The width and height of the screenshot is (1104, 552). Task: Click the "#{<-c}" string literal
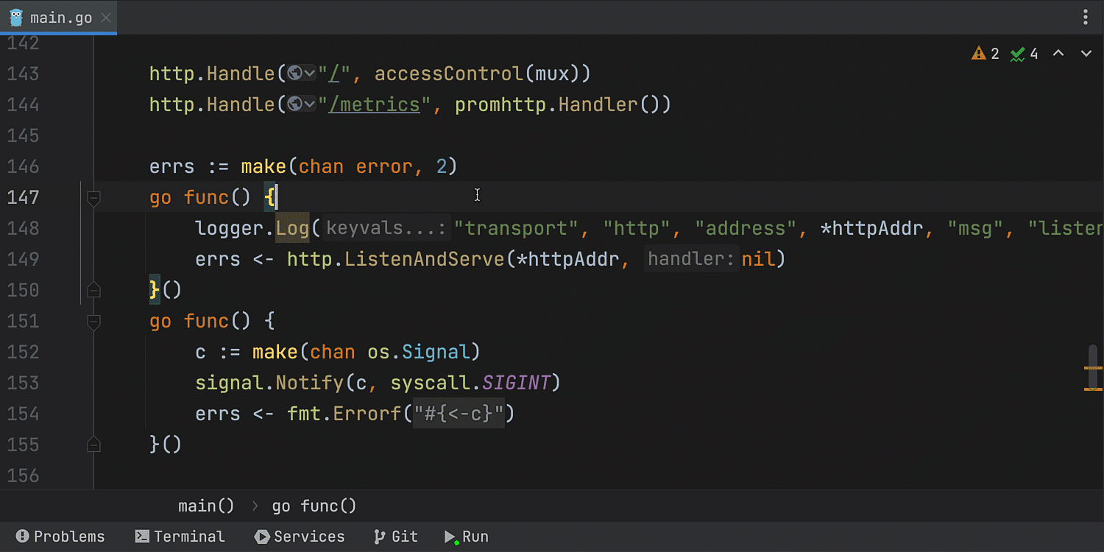[459, 414]
